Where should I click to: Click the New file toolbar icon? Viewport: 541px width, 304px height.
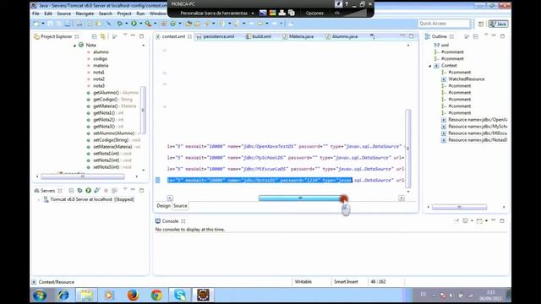pos(36,24)
